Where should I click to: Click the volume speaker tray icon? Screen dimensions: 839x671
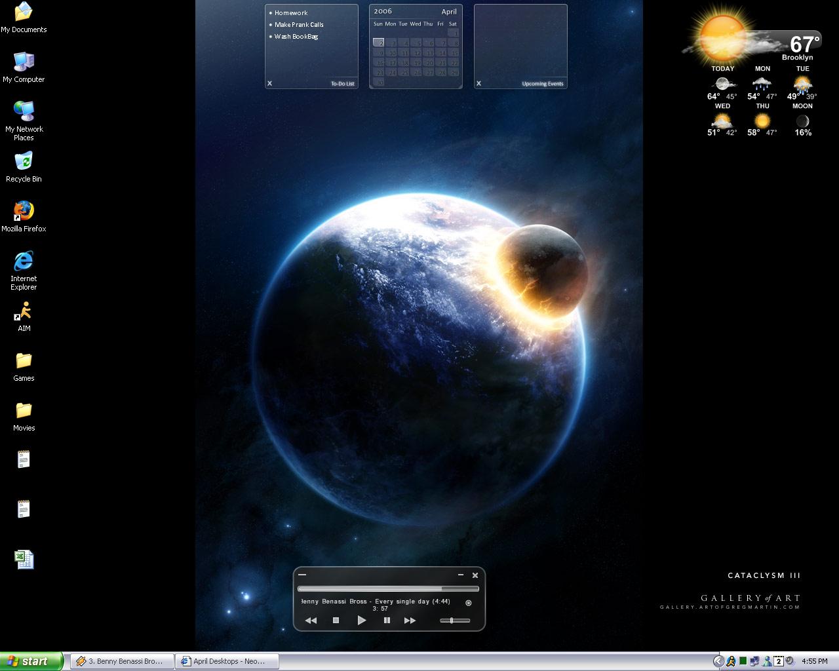790,661
